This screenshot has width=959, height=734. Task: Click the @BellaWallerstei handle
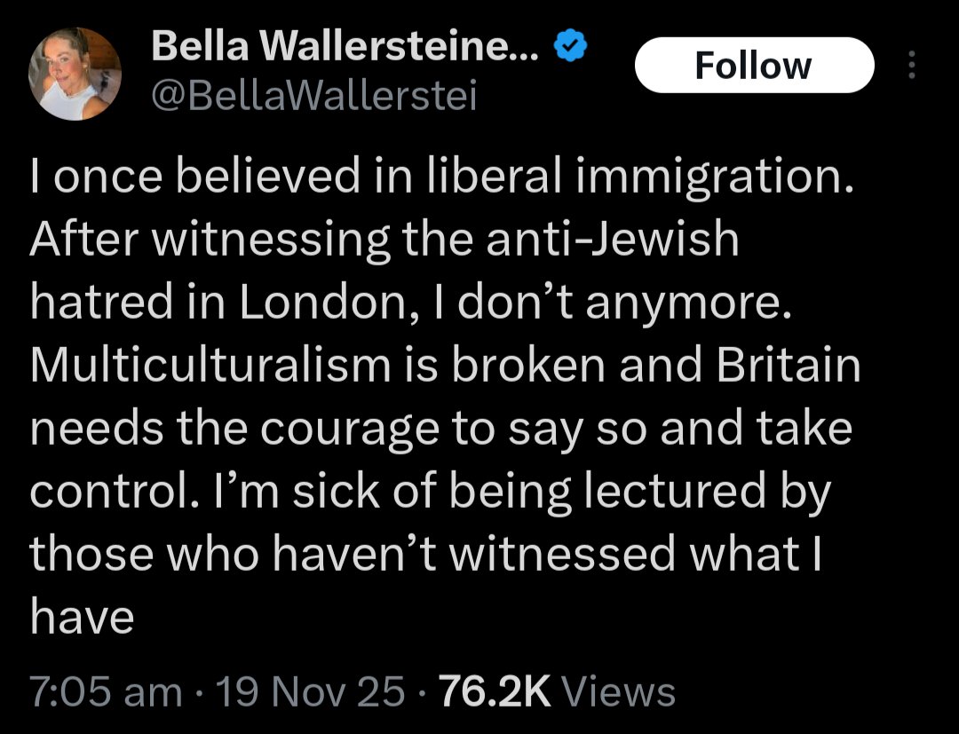[x=313, y=97]
